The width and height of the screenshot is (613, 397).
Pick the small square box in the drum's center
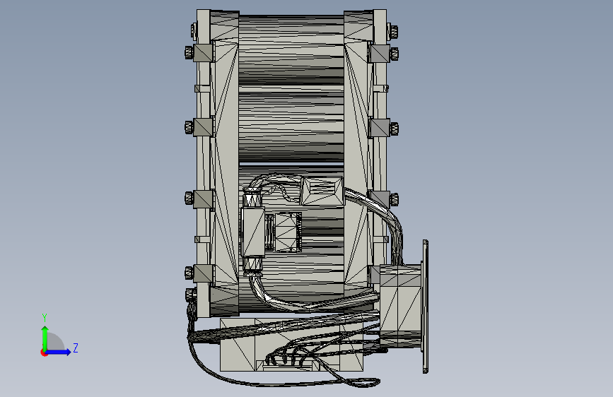288,232
